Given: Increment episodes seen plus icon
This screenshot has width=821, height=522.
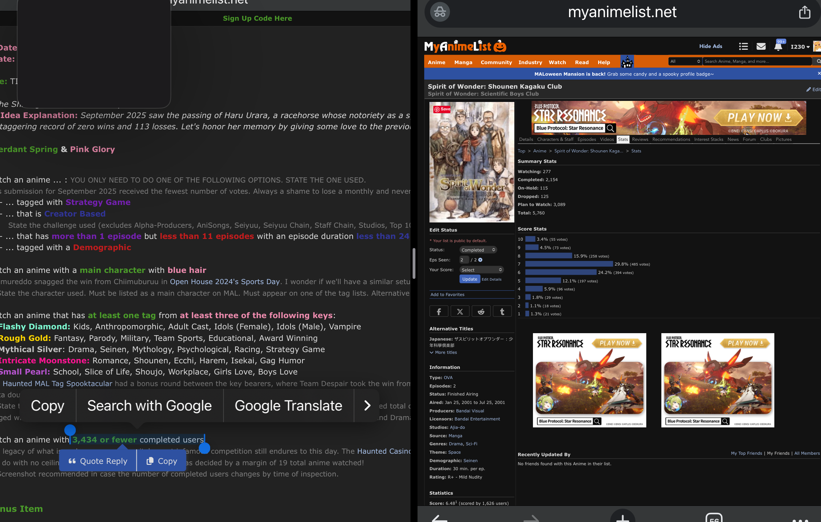Looking at the screenshot, I should click(480, 260).
